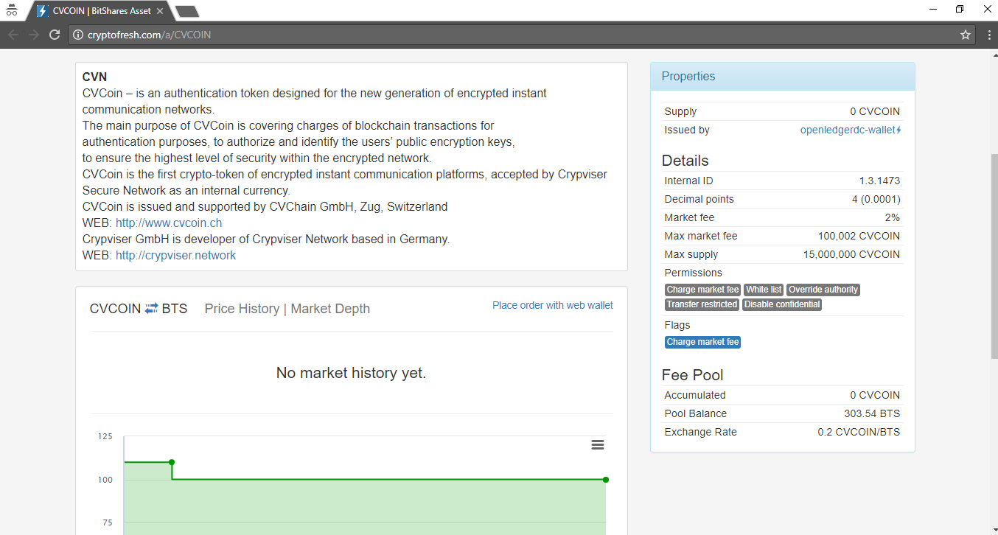998x535 pixels.
Task: Click the incognito icon in title bar
Action: coord(11,10)
